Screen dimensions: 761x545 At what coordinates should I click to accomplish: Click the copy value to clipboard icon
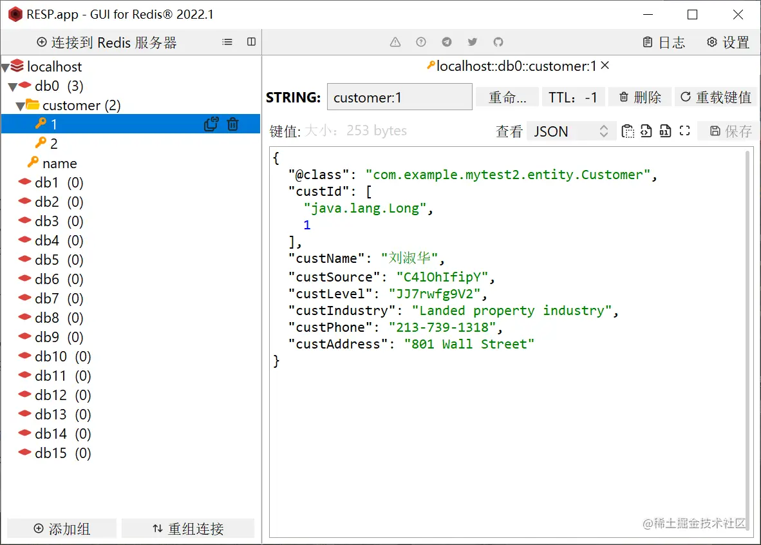(628, 131)
